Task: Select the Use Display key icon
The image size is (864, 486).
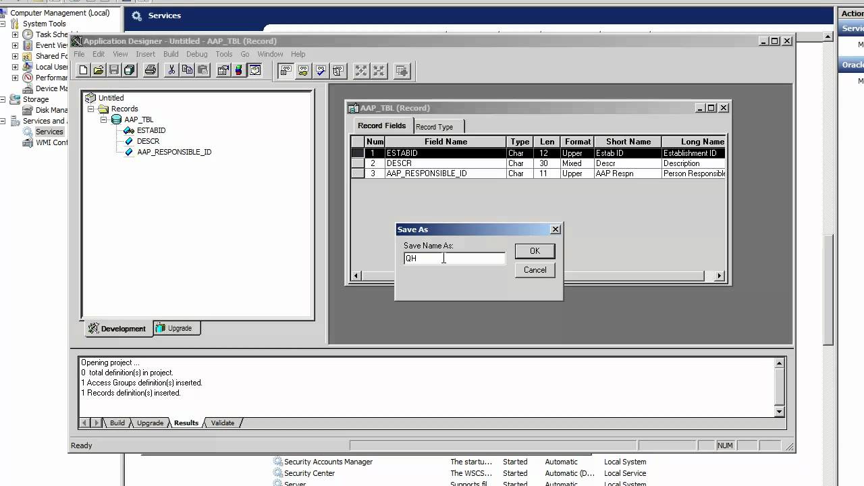Action: tap(304, 70)
